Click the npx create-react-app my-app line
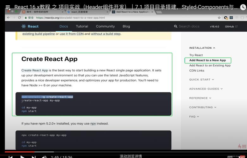This screenshot has height=158, width=247. [44, 135]
